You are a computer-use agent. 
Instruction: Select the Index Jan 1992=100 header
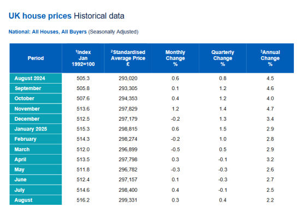[x=83, y=58]
